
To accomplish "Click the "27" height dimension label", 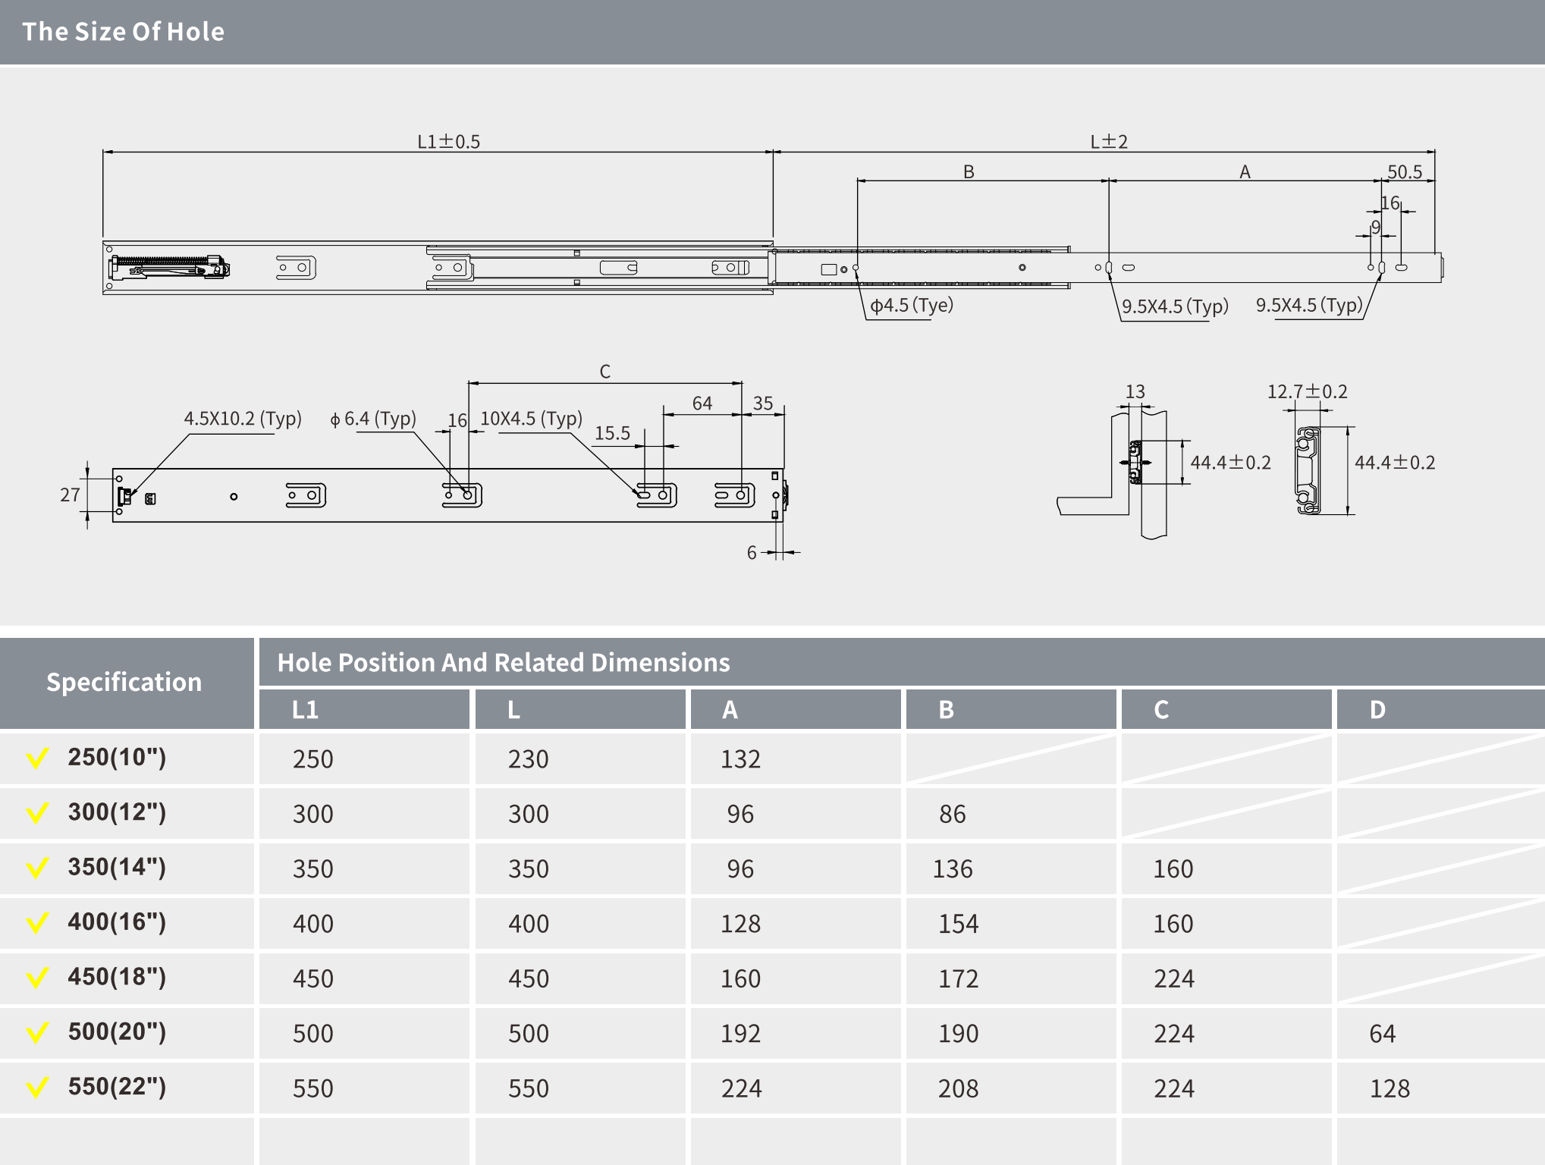I will [70, 495].
